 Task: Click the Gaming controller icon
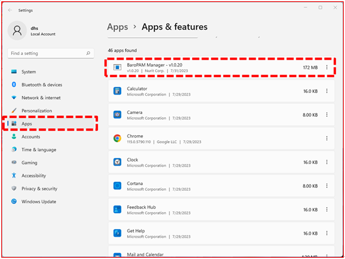pyautogui.click(x=14, y=163)
